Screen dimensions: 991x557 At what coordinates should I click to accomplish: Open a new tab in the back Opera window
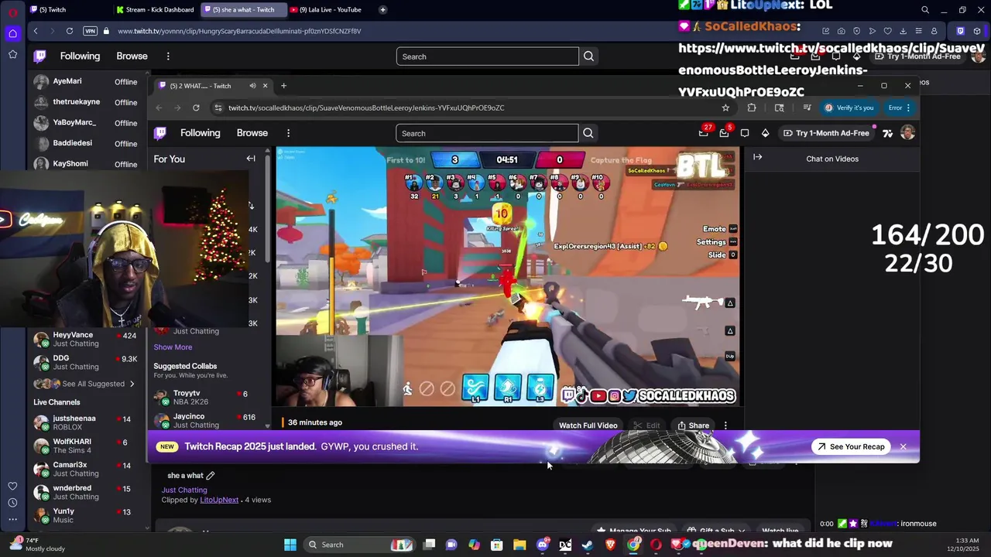pyautogui.click(x=382, y=9)
